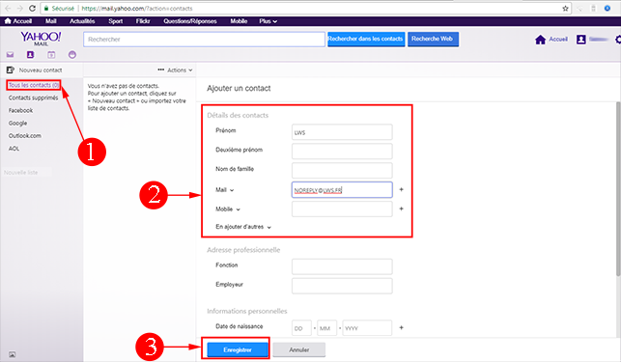Click Rechercher dans les contacts button

(x=366, y=40)
